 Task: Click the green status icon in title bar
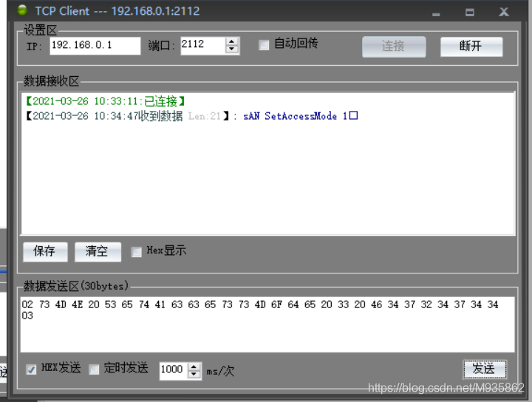tap(22, 10)
